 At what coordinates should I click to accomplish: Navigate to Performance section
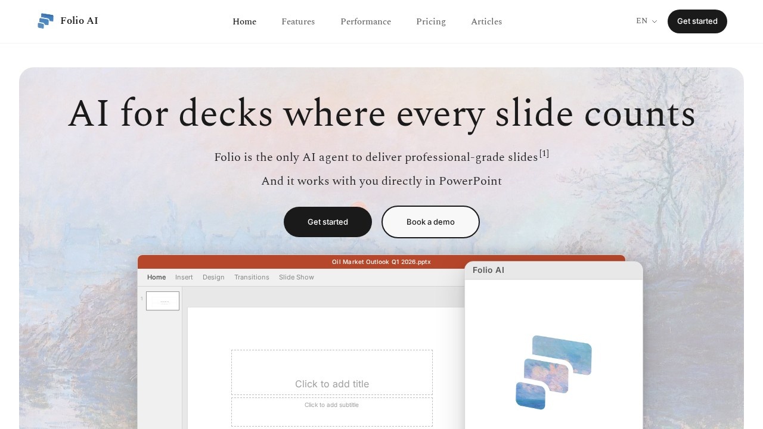pos(366,21)
